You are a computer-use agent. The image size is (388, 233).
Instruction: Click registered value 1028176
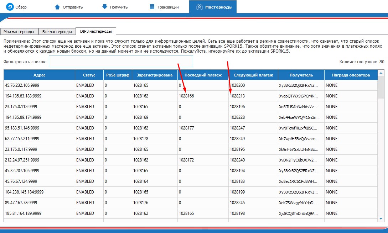(141, 203)
